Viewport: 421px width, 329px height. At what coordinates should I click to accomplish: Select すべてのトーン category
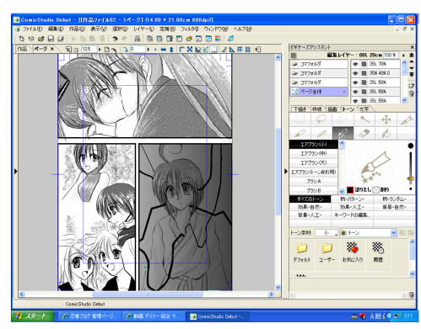tap(310, 199)
